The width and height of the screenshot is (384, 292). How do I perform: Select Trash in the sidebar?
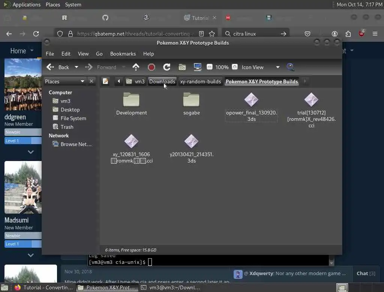[x=63, y=127]
